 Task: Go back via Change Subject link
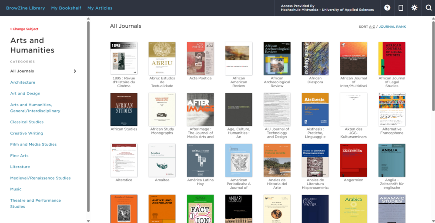(x=24, y=29)
